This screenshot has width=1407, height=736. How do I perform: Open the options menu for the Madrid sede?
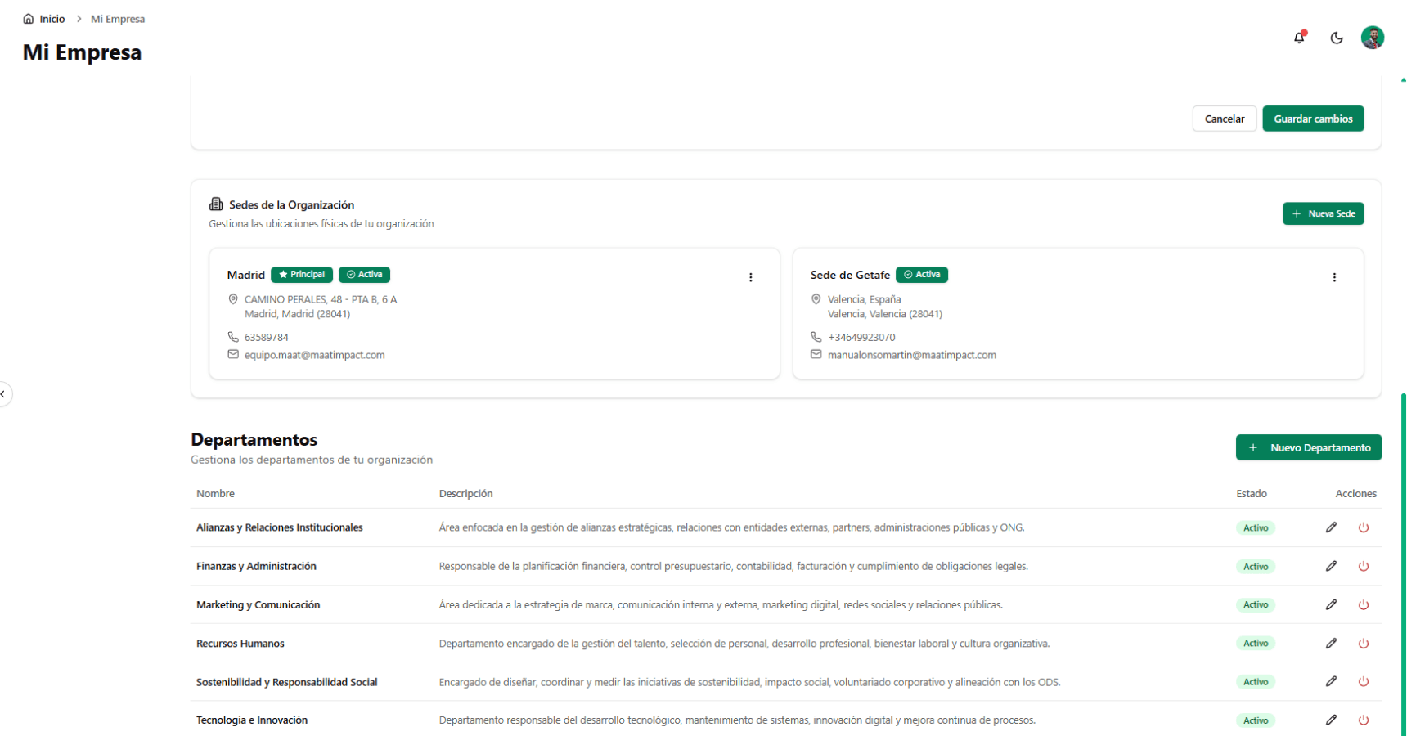(751, 277)
